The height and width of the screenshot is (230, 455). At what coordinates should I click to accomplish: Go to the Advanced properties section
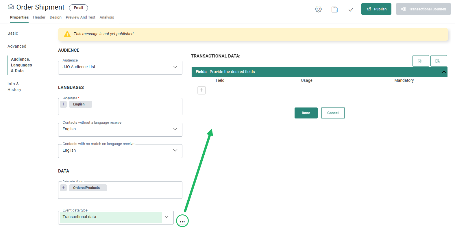tap(17, 46)
